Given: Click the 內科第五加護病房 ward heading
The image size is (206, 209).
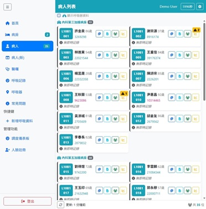Looking at the screenshot, I should (x=74, y=158).
